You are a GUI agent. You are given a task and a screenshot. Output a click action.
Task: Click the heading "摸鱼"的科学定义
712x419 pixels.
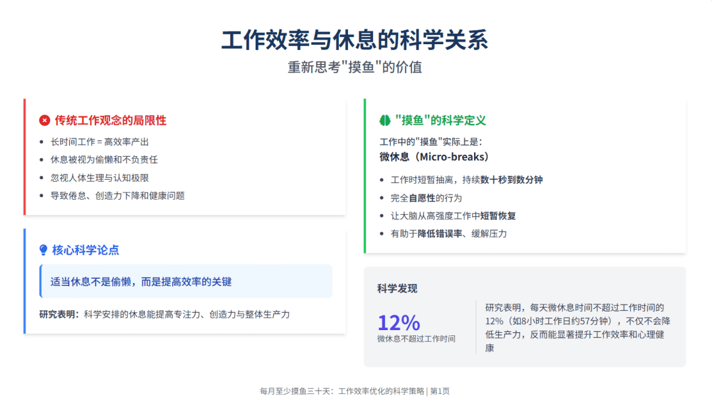[440, 121]
